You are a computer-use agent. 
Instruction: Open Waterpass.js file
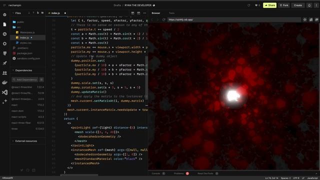click(x=28, y=32)
